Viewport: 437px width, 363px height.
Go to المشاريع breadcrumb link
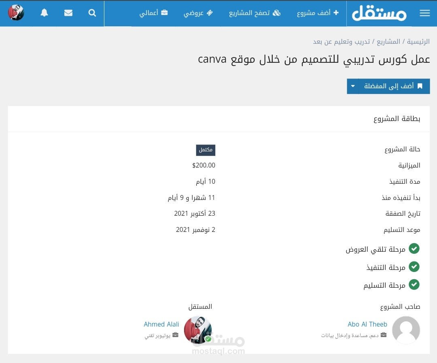coord(388,42)
